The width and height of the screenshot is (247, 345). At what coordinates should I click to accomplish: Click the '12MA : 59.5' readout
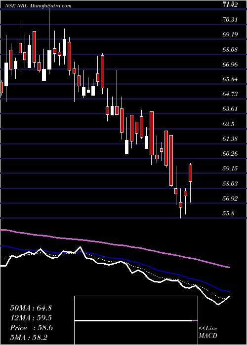coord(31,318)
